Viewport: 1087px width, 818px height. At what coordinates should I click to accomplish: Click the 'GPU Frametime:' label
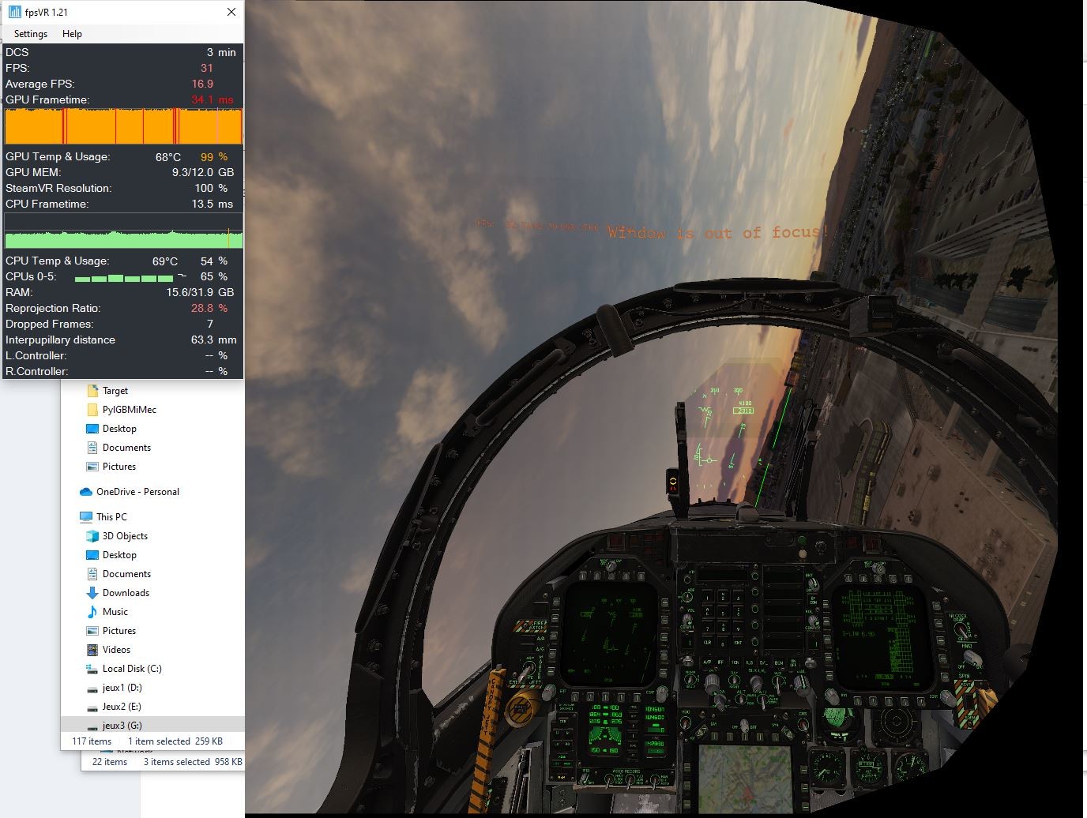(x=47, y=99)
